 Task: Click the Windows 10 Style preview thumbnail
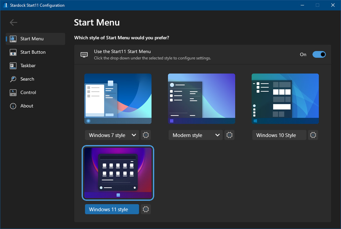[x=285, y=98]
